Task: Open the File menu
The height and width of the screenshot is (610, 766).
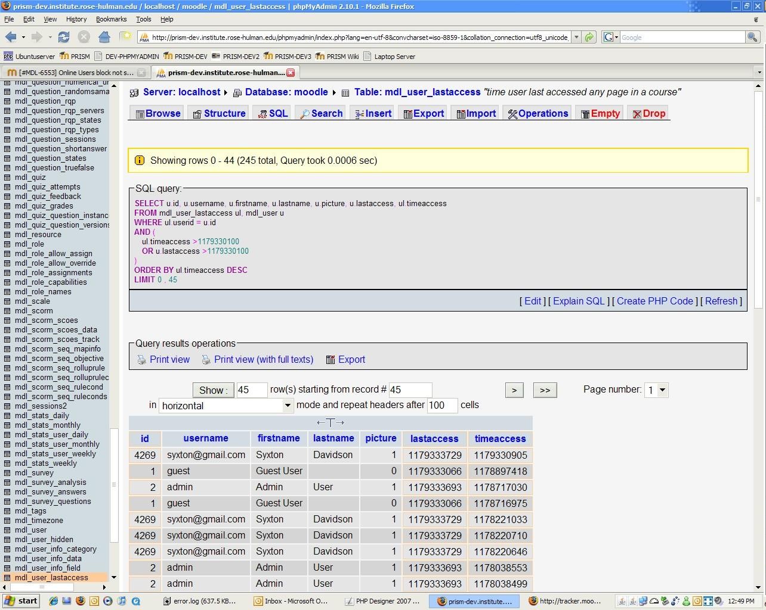Action: pyautogui.click(x=9, y=19)
